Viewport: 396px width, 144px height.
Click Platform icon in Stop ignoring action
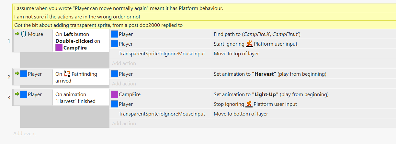click(249, 104)
